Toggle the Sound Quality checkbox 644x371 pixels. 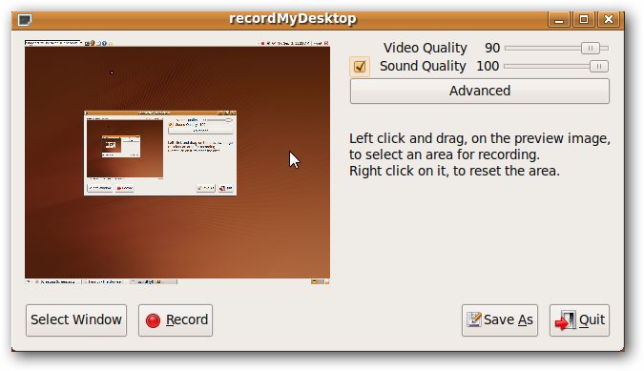360,67
